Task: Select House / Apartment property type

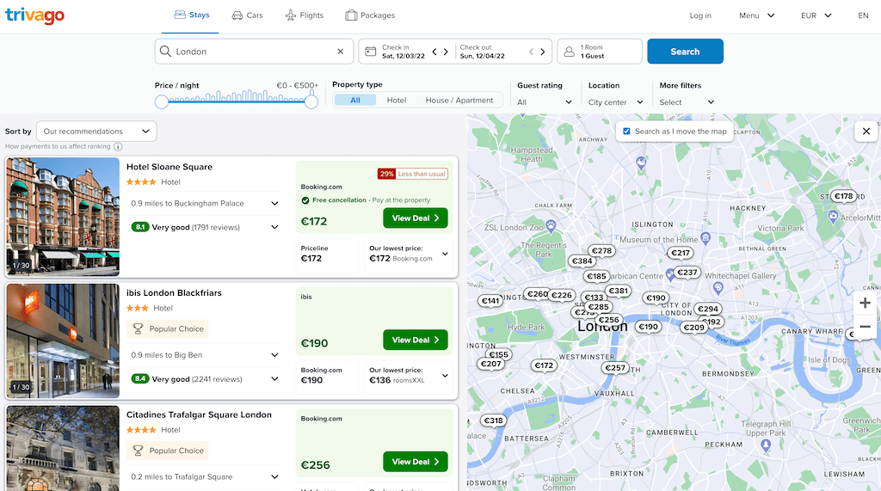Action: point(459,100)
